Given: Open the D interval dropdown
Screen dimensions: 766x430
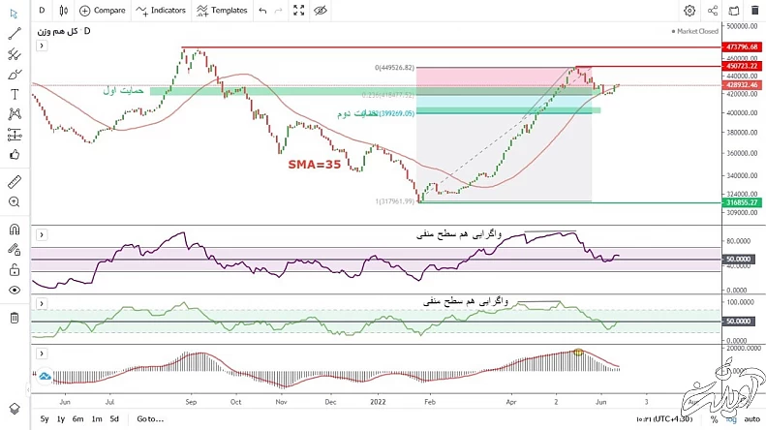Looking at the screenshot, I should point(41,11).
